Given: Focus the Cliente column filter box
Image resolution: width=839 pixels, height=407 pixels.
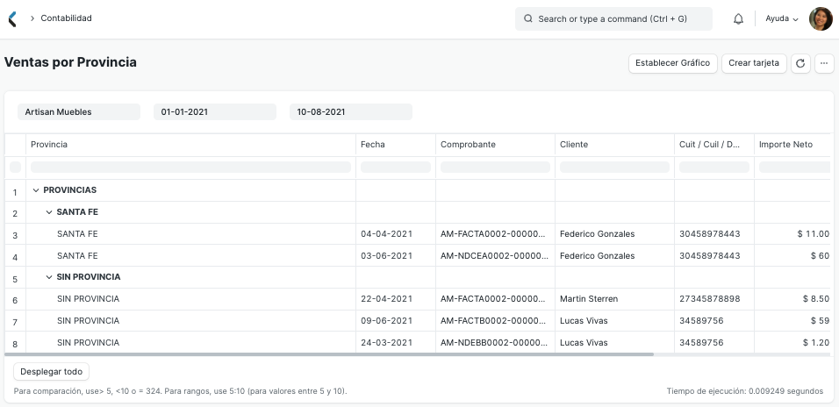Looking at the screenshot, I should click(x=615, y=168).
